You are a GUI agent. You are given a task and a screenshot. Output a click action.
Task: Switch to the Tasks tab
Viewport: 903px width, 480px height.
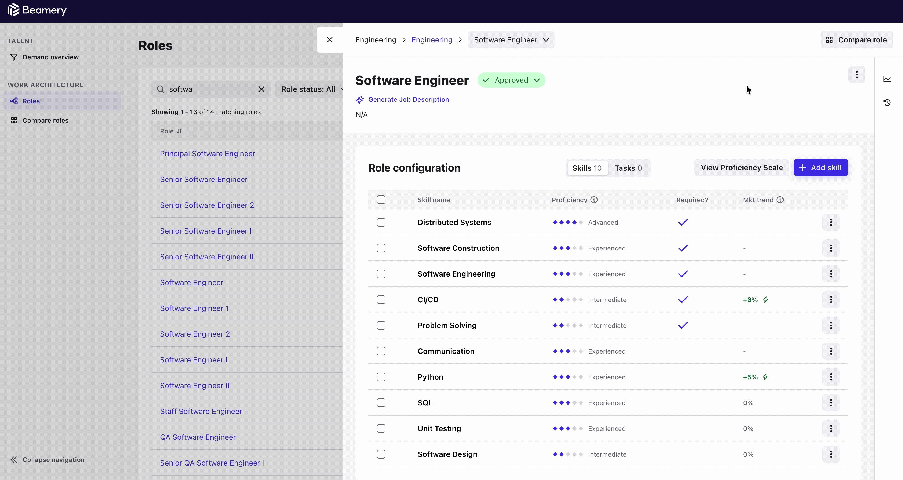click(x=628, y=168)
